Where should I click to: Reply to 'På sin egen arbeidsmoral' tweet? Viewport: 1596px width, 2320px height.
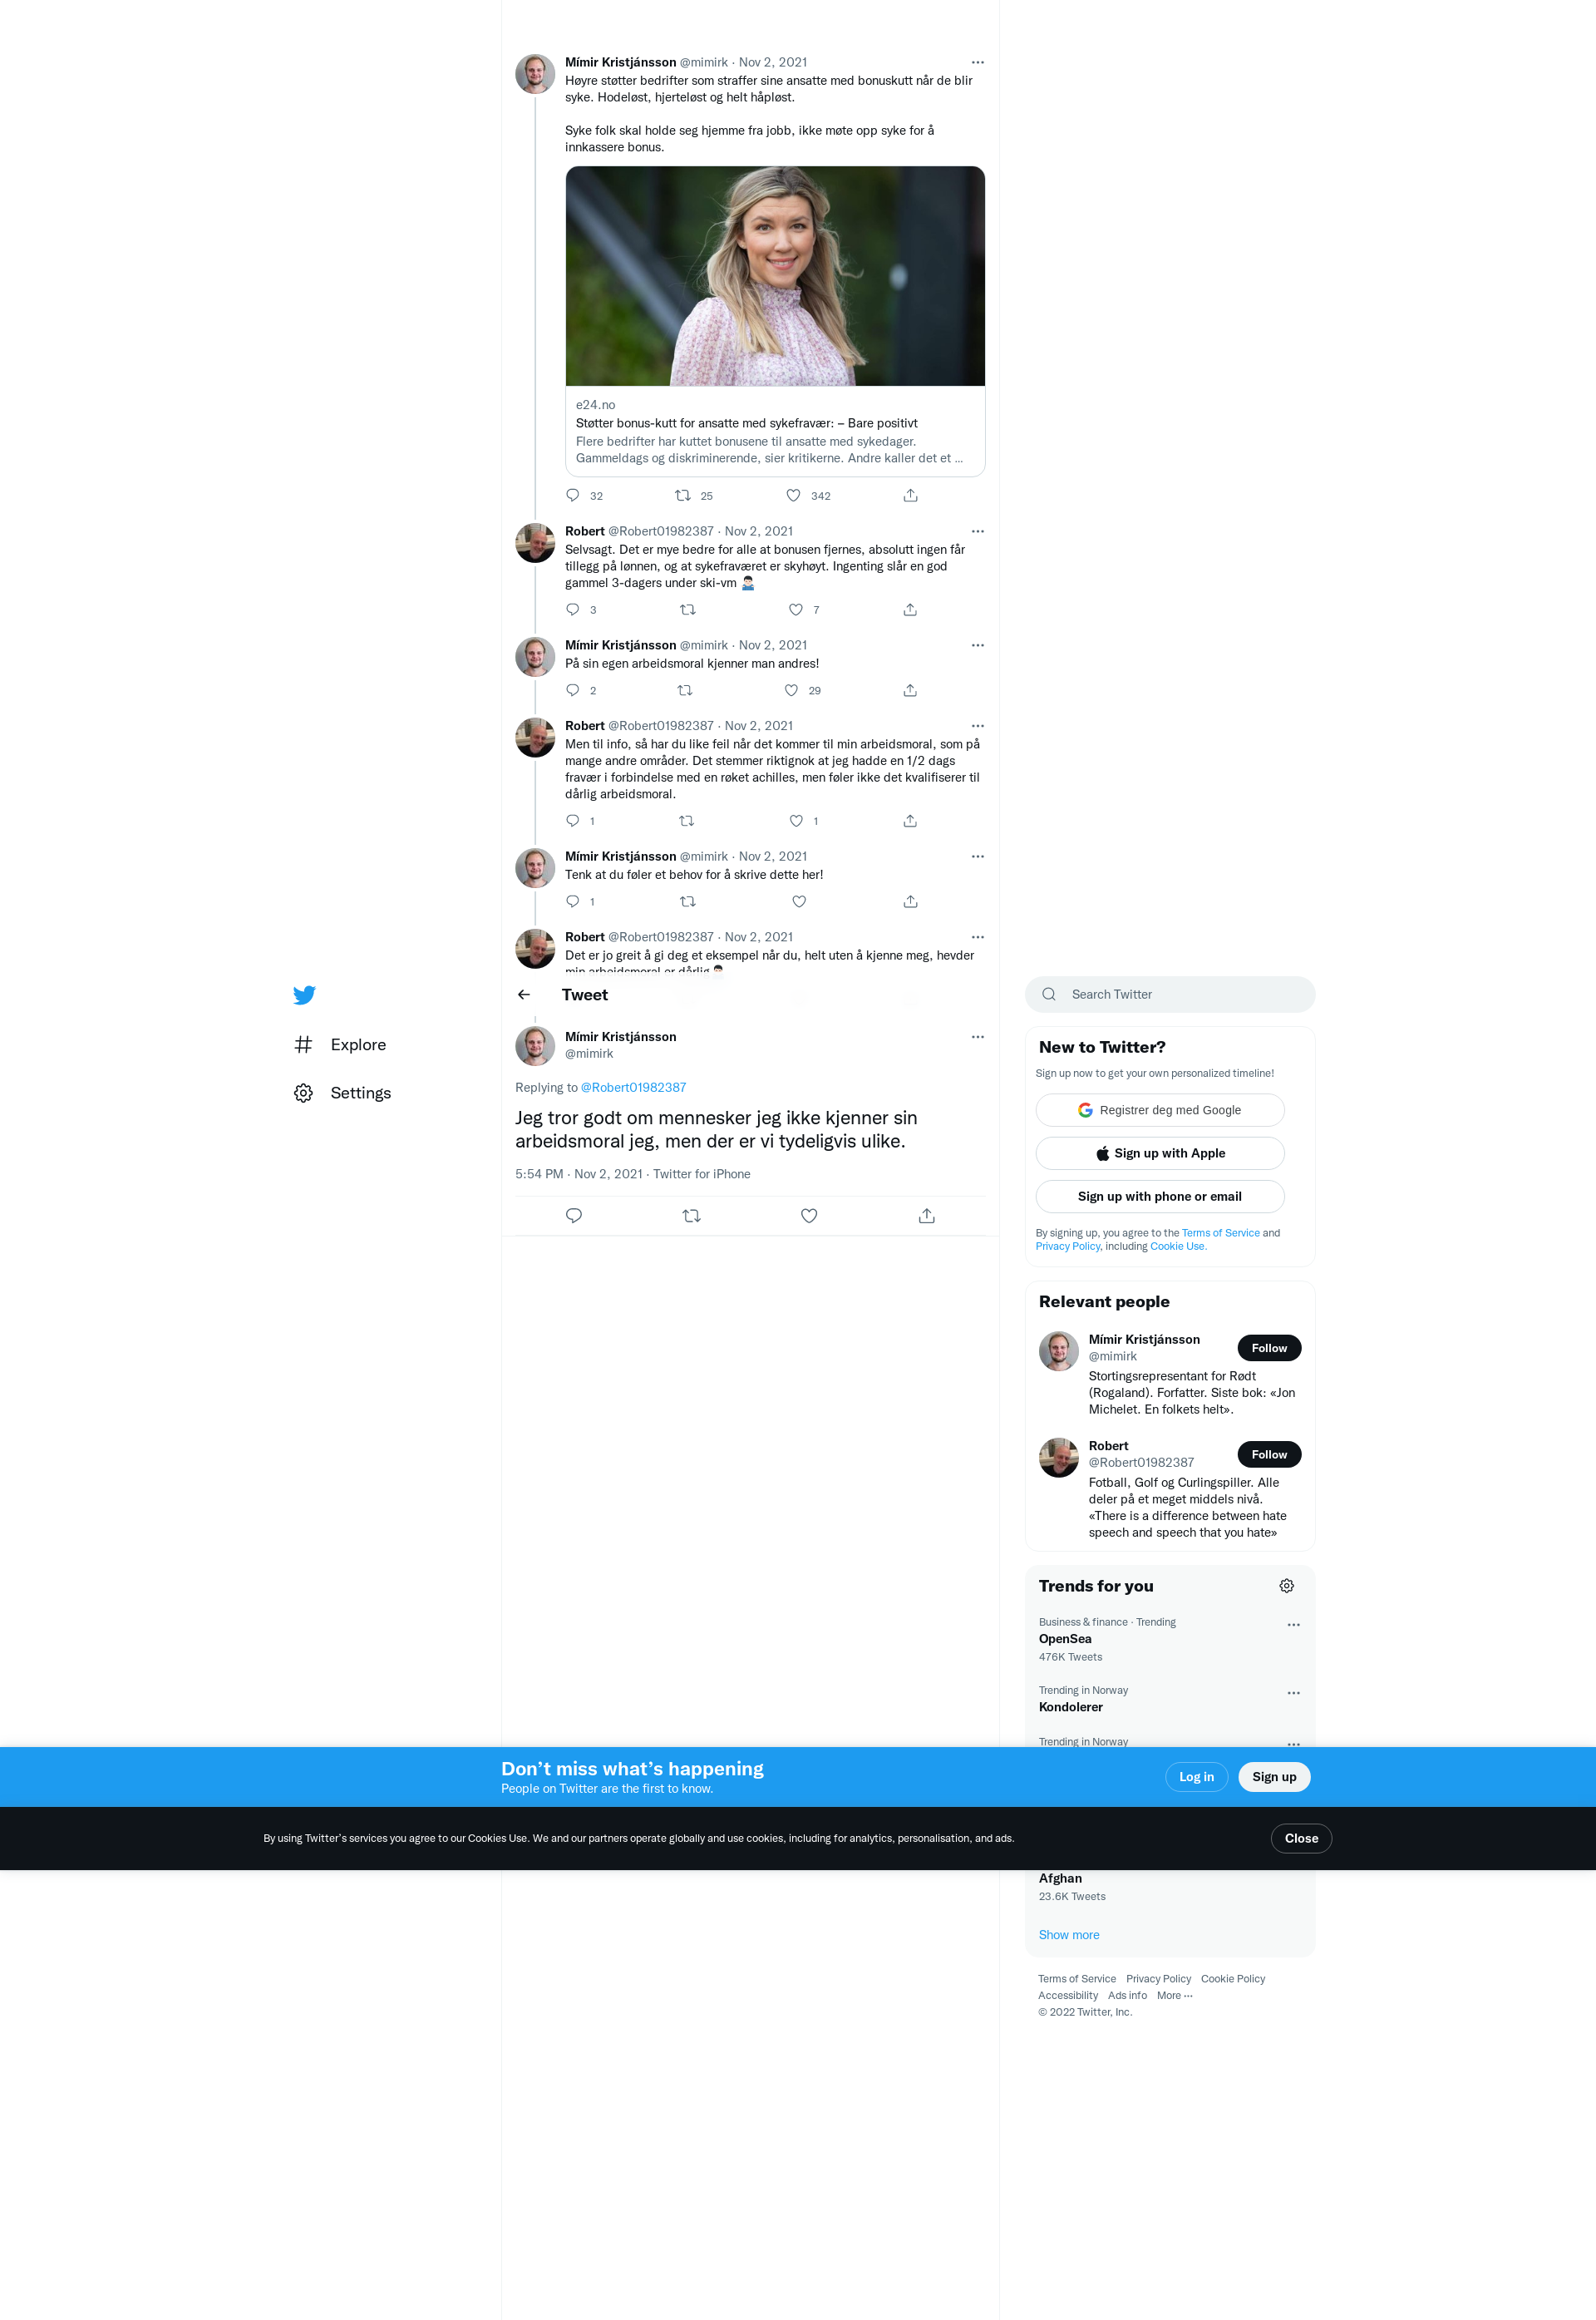(573, 690)
